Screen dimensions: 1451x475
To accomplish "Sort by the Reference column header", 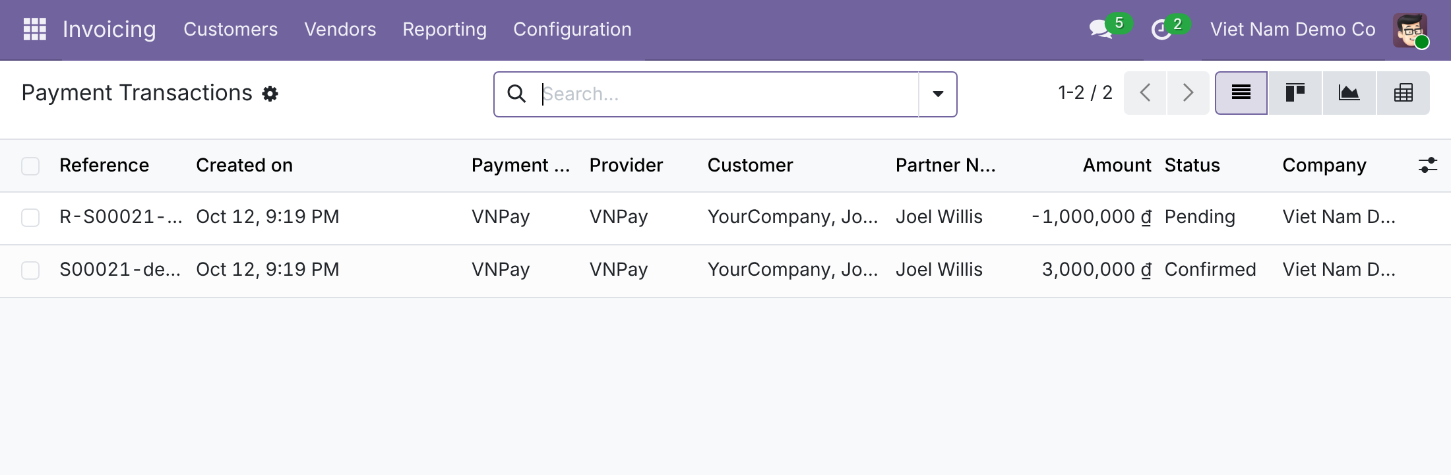I will [x=104, y=165].
